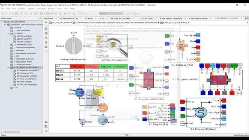Open the 8.3 Recuperator unit block
Screen dimensions: 249x140
[221, 79]
